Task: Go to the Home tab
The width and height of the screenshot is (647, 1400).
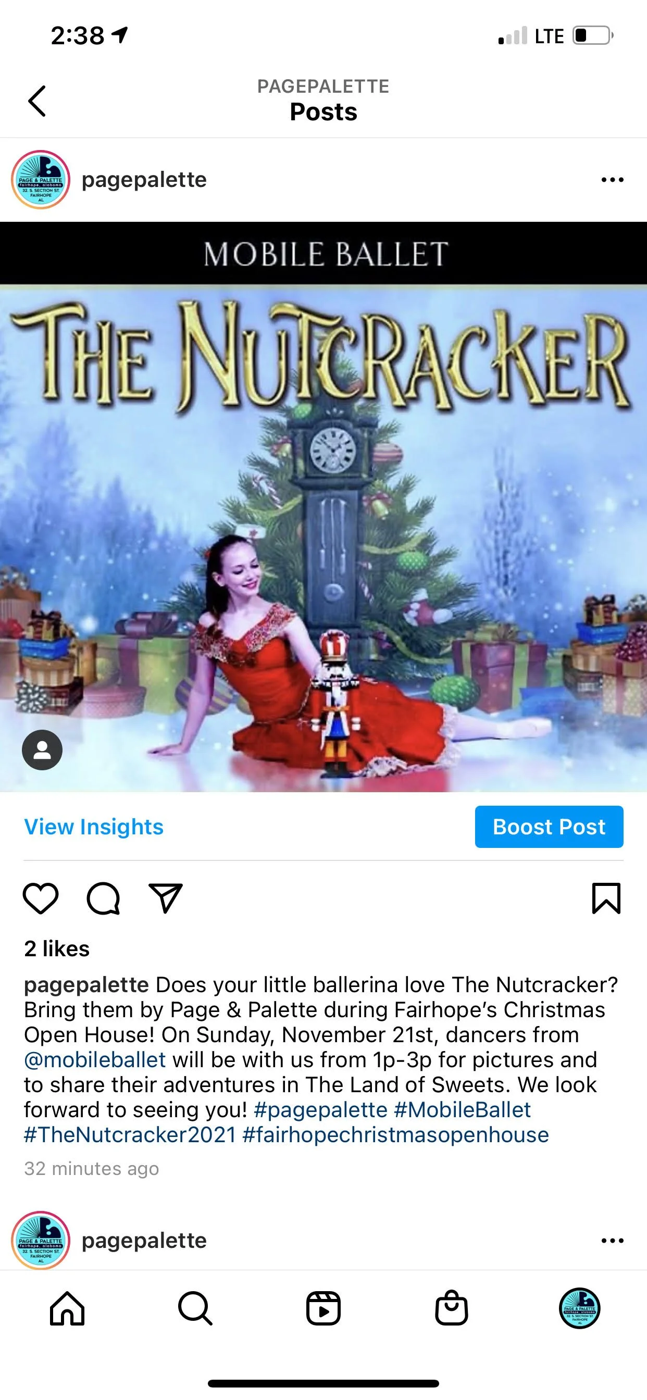Action: tap(67, 1308)
